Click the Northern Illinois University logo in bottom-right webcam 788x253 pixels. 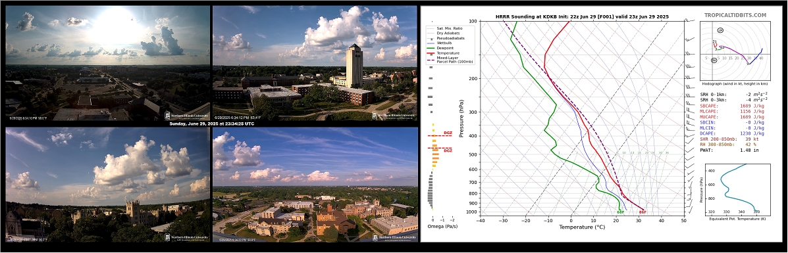coord(394,237)
